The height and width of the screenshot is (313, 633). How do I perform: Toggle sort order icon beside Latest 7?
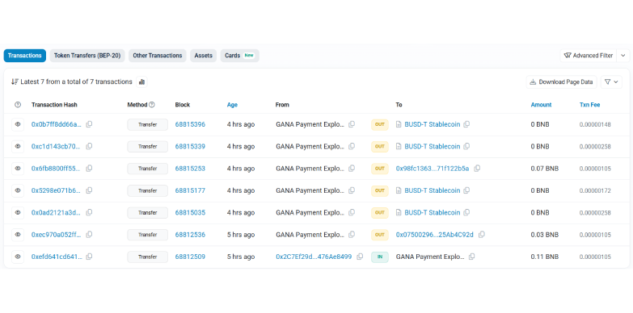pyautogui.click(x=15, y=81)
